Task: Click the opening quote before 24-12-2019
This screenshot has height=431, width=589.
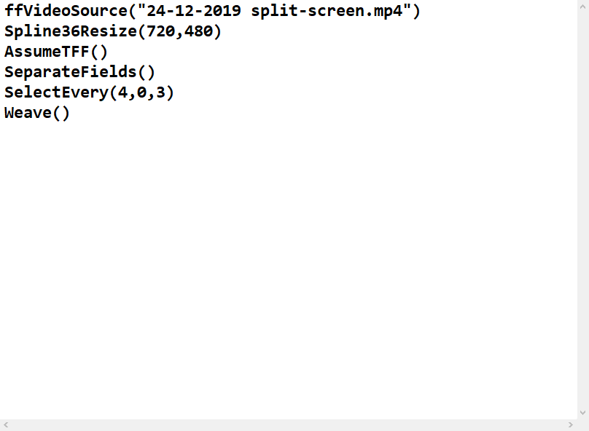Action: point(142,12)
